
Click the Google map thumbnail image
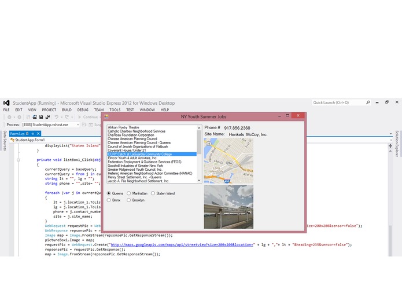(228, 161)
